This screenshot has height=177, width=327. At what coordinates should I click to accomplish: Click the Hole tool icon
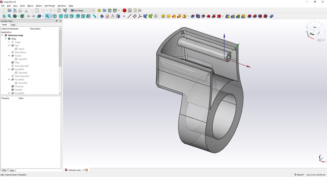(x=198, y=16)
